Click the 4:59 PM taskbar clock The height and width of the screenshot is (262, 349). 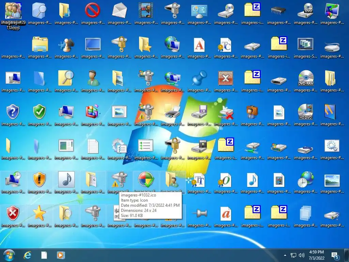[x=316, y=252]
